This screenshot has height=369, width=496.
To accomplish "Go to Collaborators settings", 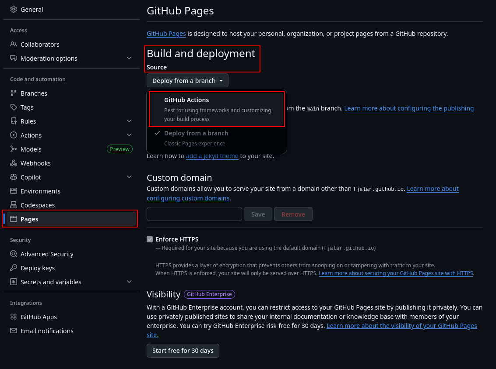I will pos(71,44).
